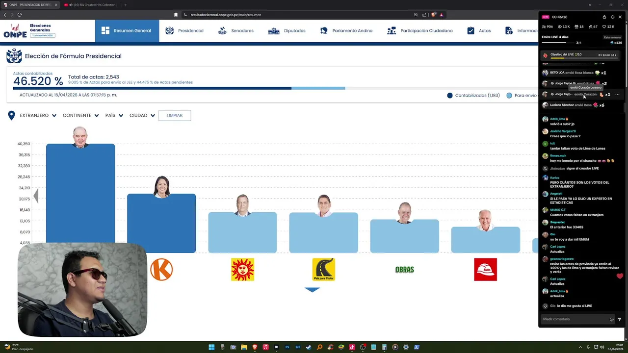
Task: Click the ONPE logo
Action: (x=15, y=31)
